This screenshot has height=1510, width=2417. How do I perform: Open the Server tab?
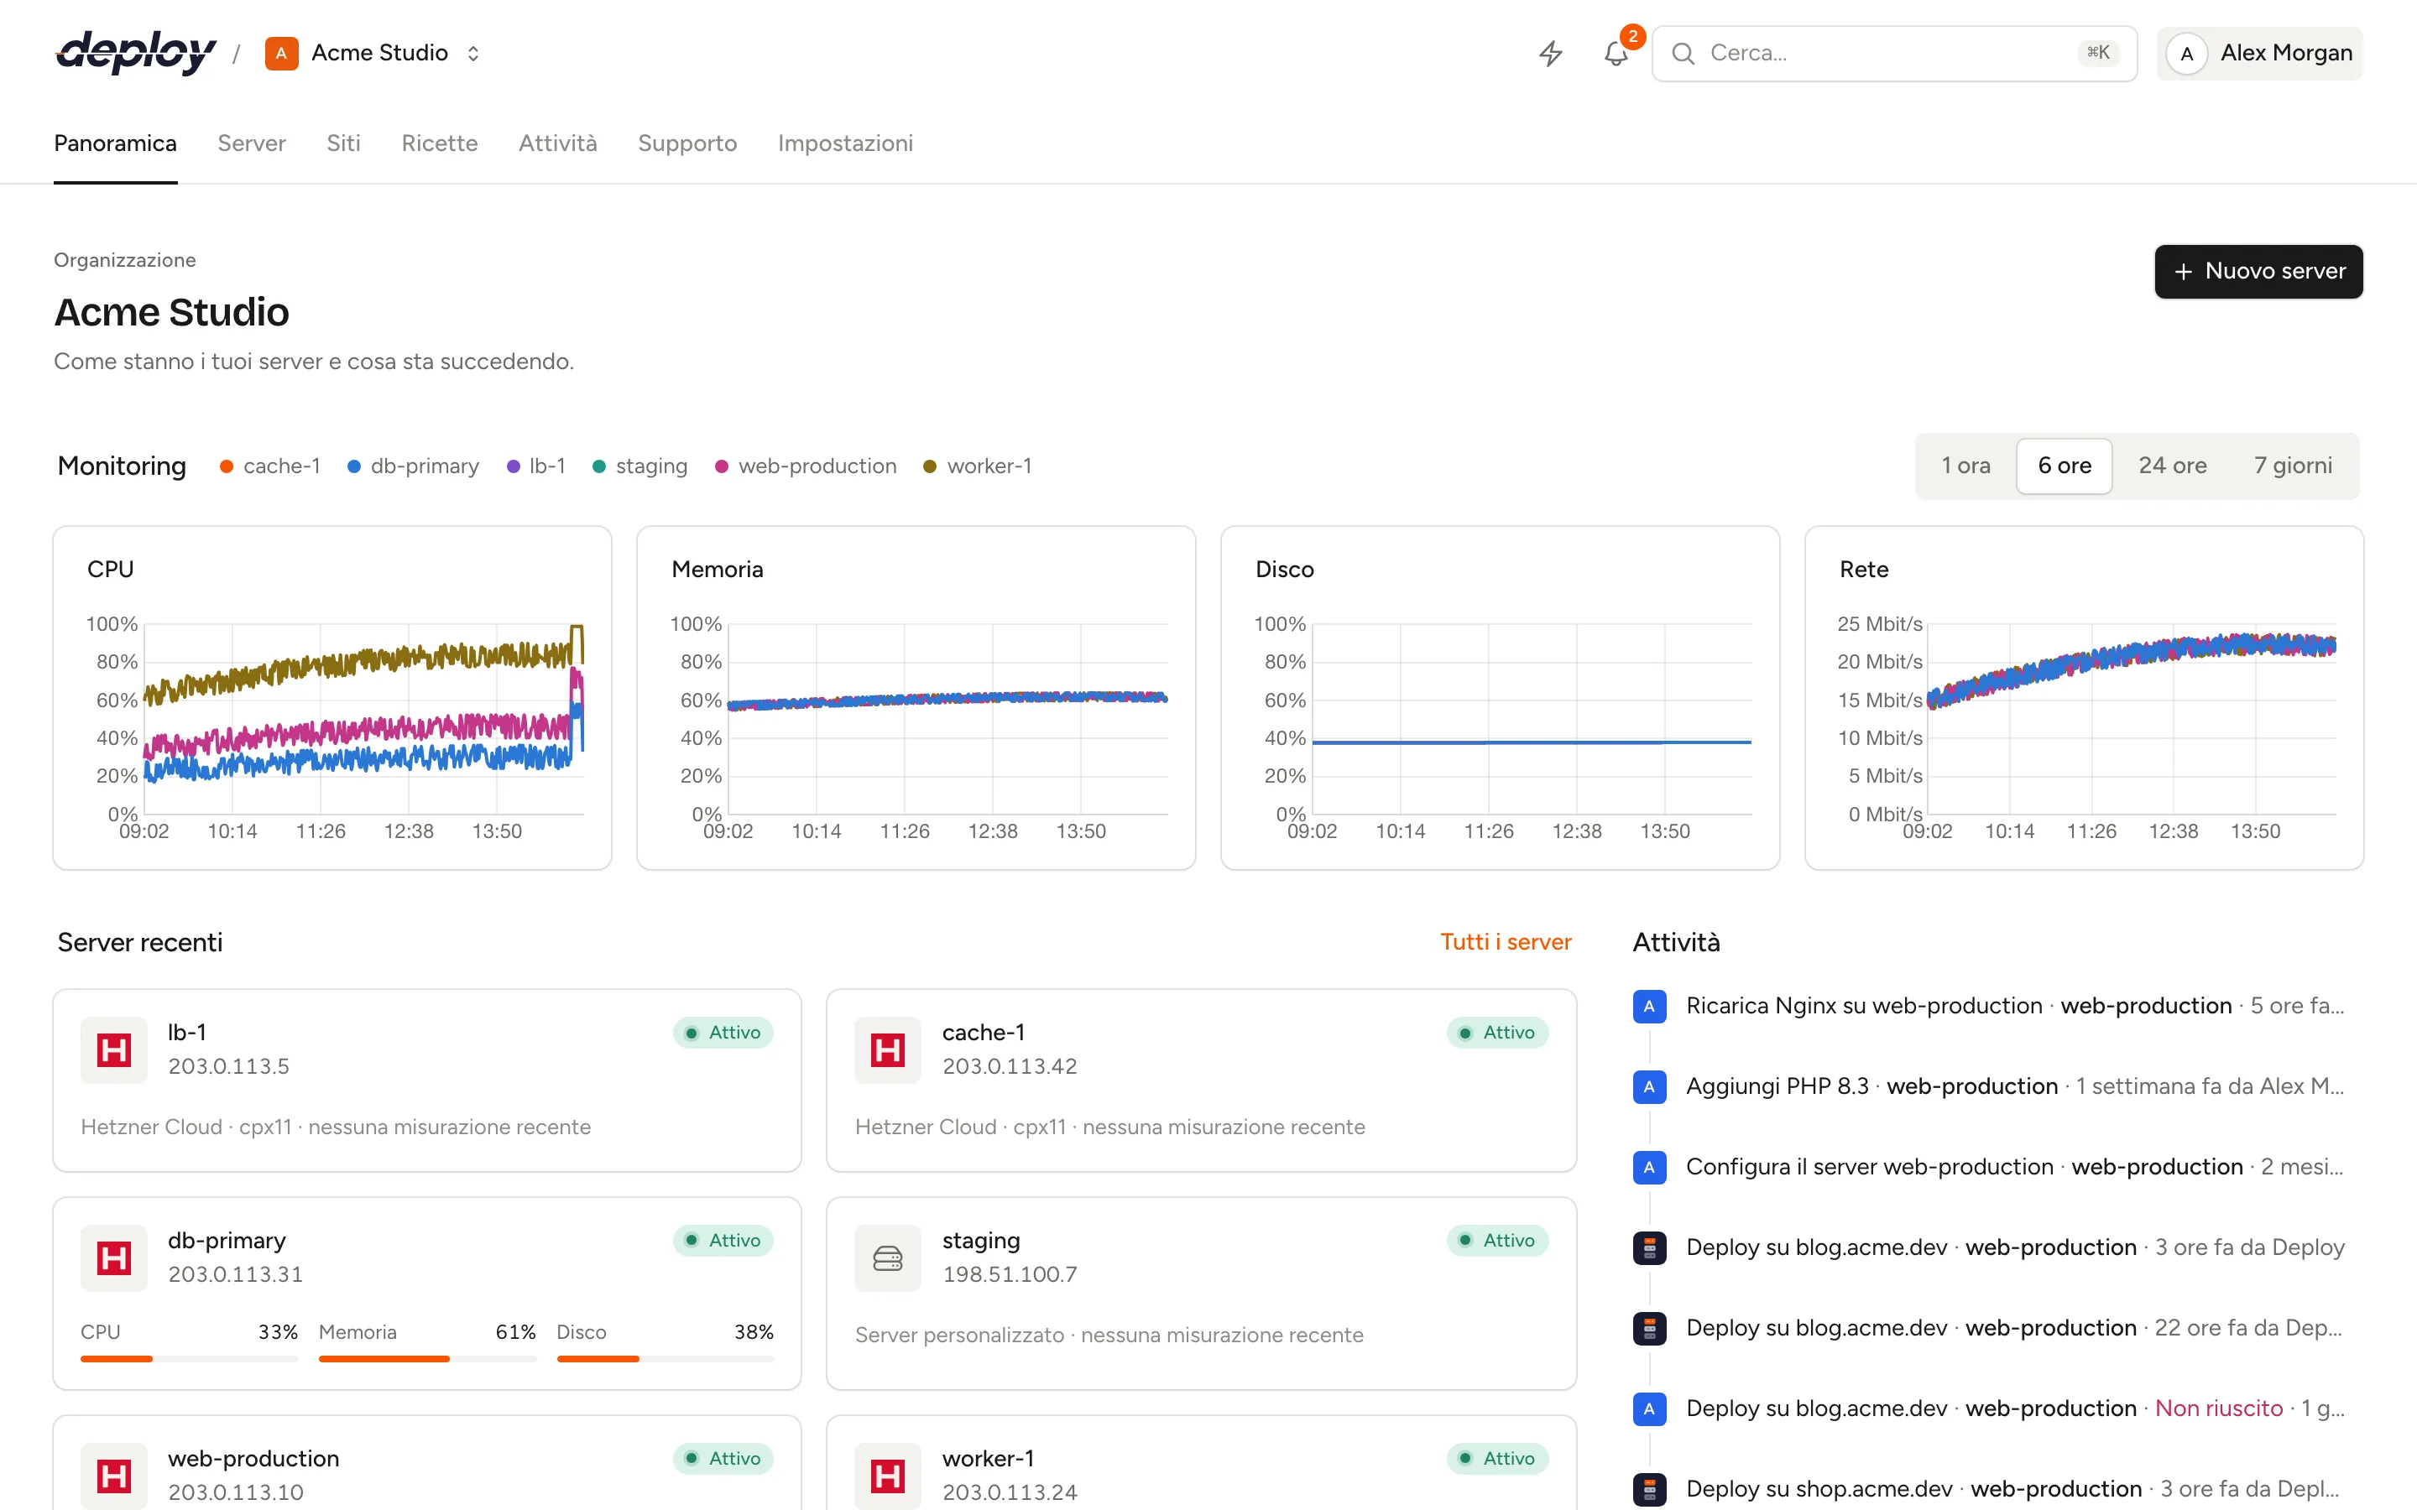click(x=252, y=143)
